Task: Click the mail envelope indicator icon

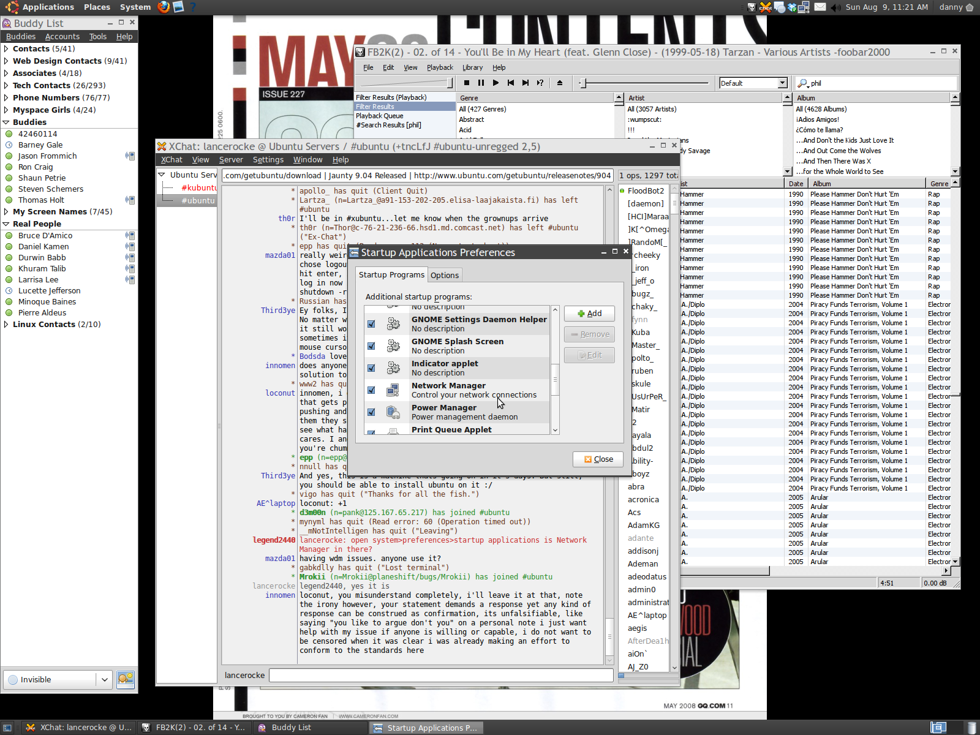Action: pyautogui.click(x=820, y=7)
